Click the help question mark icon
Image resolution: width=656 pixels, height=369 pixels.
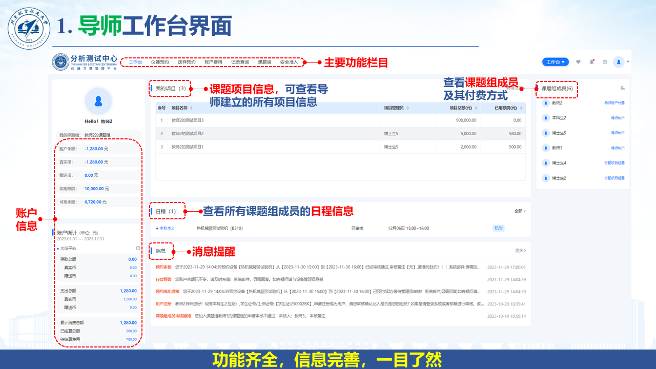tap(605, 62)
